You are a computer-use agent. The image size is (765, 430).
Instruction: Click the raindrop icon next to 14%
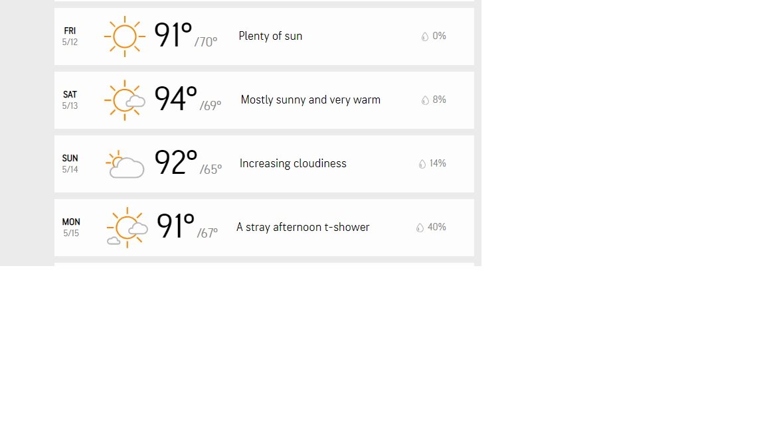click(422, 164)
